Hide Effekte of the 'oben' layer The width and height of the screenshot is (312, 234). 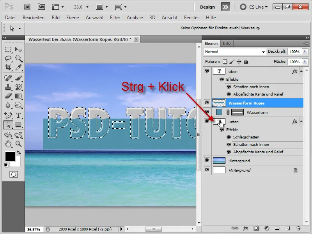(x=222, y=80)
